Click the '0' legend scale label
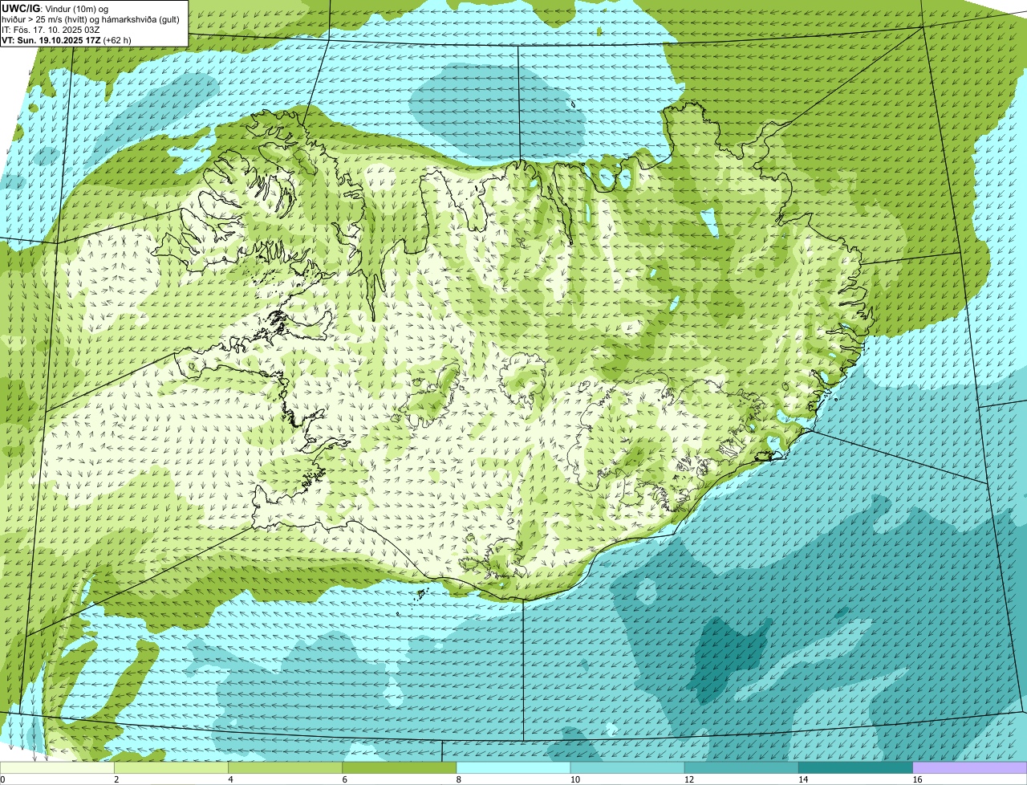The width and height of the screenshot is (1027, 785). (x=3, y=779)
